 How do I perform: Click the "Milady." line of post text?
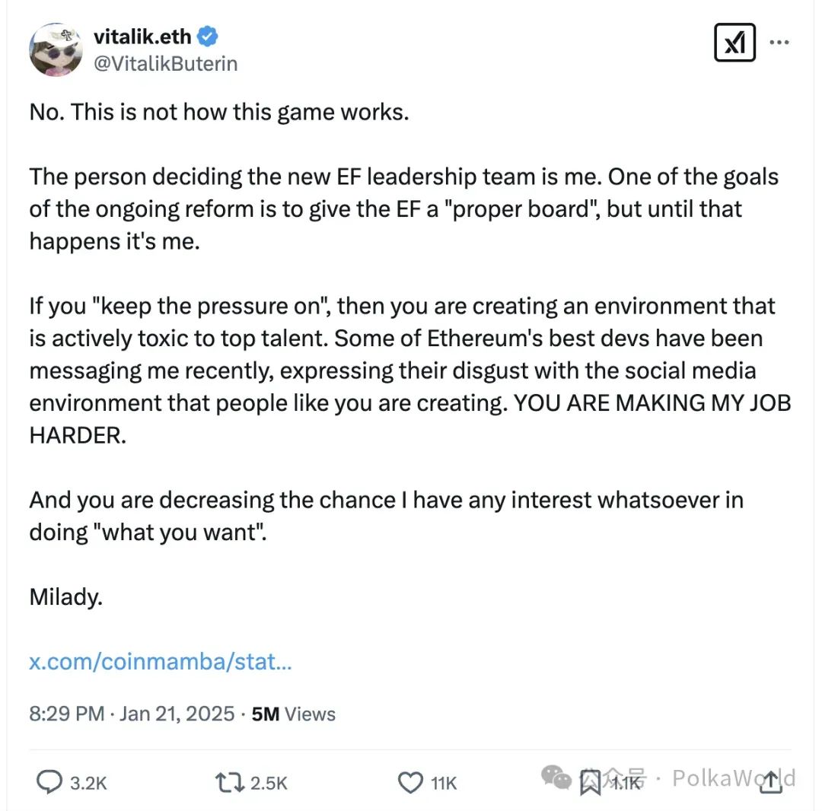[x=66, y=596]
